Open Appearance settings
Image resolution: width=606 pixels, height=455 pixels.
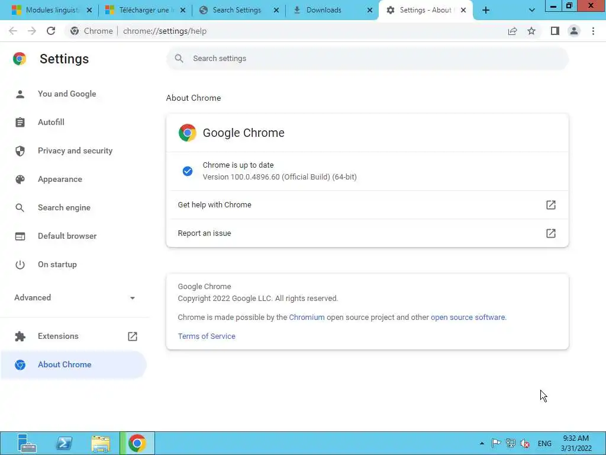pyautogui.click(x=60, y=179)
